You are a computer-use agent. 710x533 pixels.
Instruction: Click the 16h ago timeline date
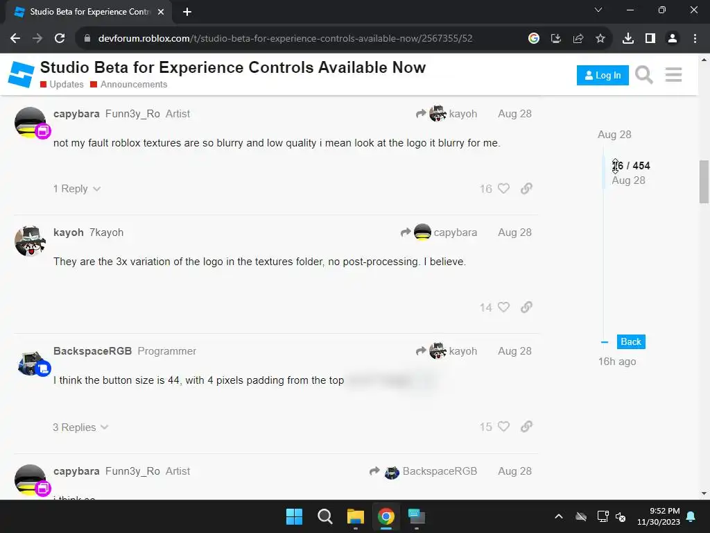pos(616,362)
